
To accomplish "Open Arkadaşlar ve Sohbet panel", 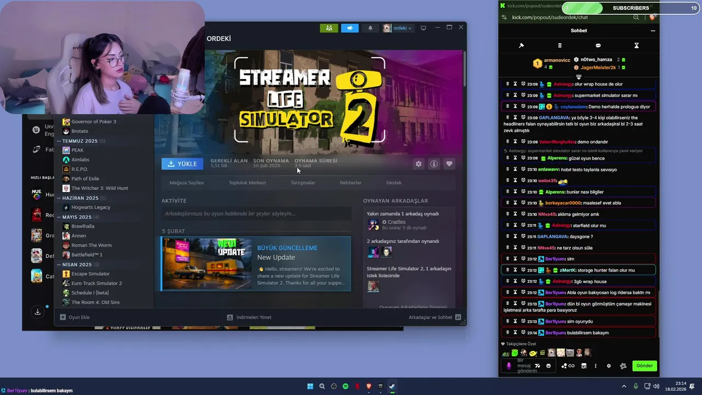I will (435, 317).
